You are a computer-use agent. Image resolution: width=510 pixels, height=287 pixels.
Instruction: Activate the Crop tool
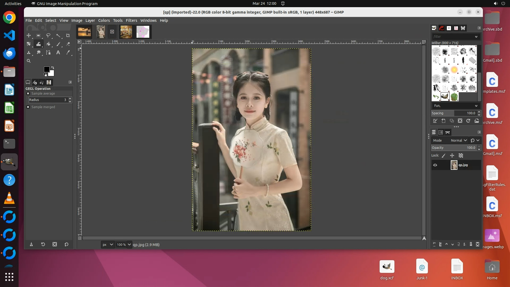(x=68, y=35)
